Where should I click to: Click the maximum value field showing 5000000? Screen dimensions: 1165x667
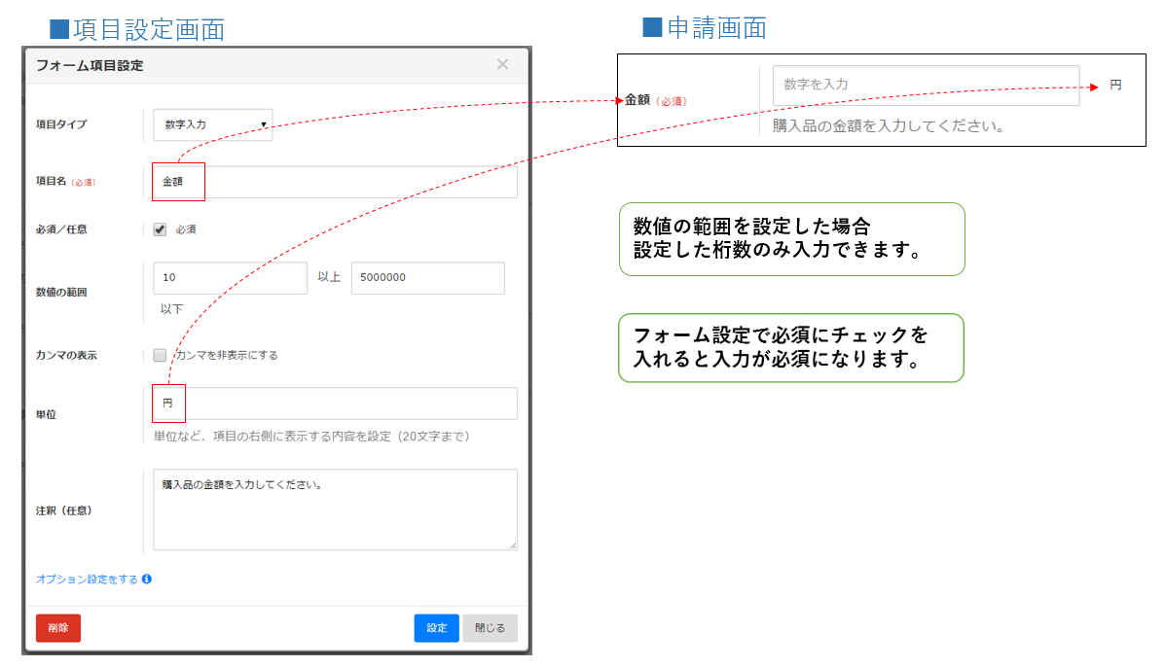[x=427, y=278]
